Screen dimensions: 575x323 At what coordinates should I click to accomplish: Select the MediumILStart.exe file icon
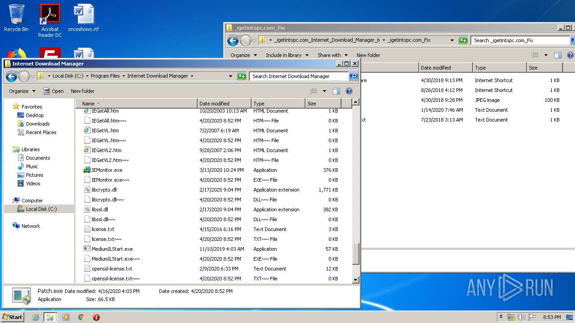click(87, 249)
